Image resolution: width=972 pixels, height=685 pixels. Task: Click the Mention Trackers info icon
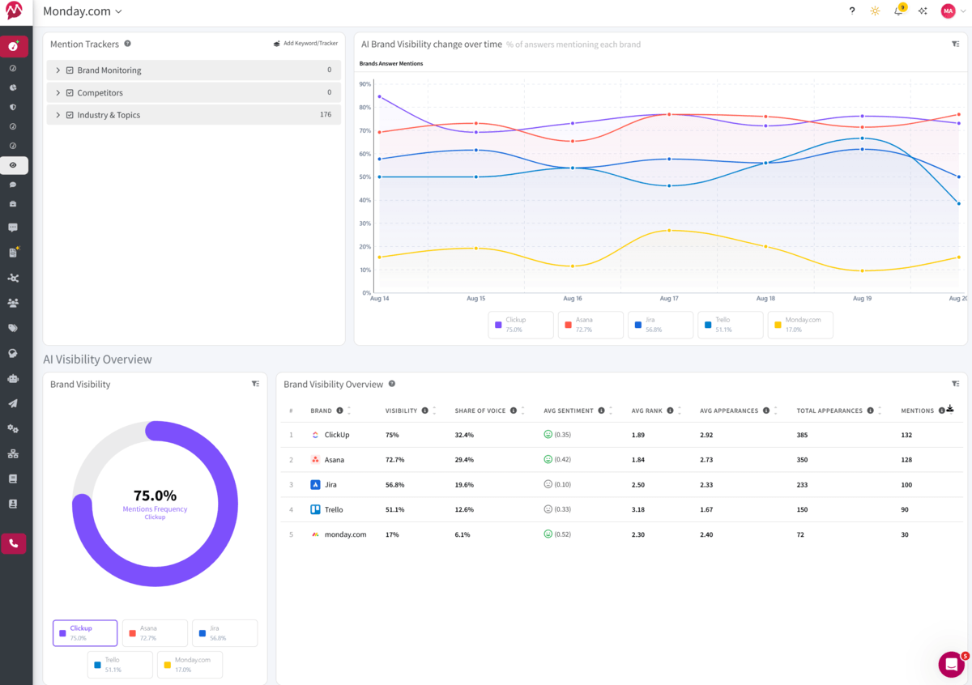(x=127, y=44)
